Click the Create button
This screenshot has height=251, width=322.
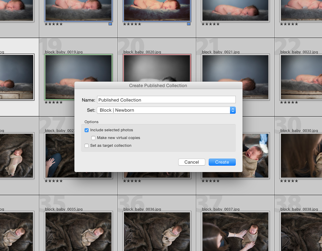[222, 162]
